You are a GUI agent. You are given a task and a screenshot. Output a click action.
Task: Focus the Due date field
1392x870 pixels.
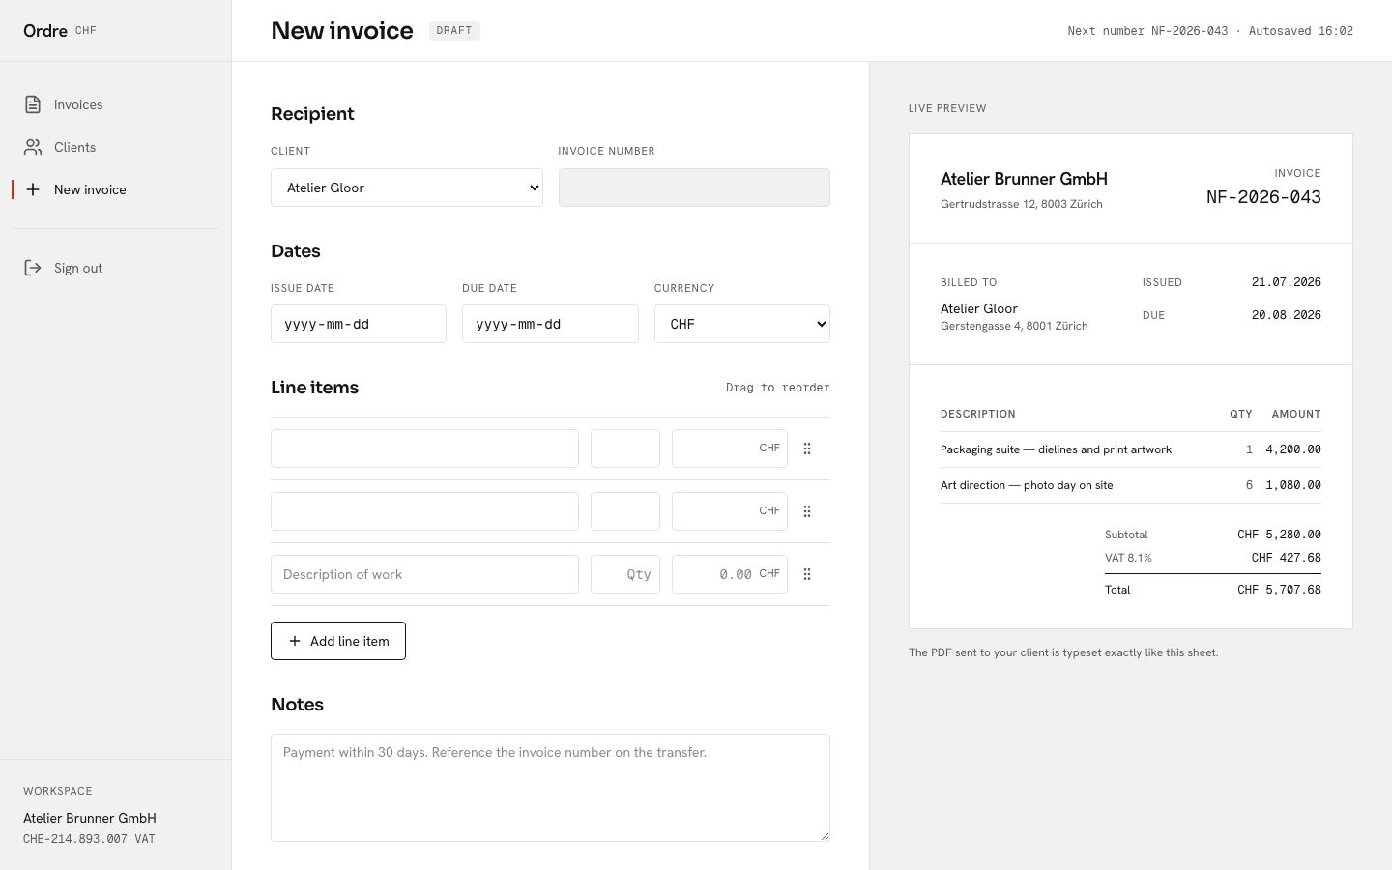550,324
